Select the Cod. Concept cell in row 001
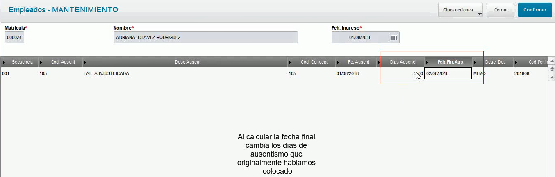Viewport: 555px width, 177px height. point(312,74)
